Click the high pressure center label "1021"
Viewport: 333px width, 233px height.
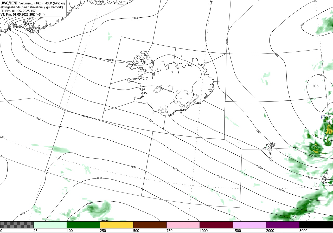(x=105, y=221)
